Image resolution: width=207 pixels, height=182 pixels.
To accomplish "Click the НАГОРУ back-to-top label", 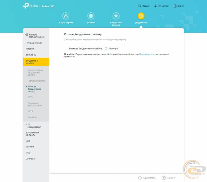I will pos(171,178).
